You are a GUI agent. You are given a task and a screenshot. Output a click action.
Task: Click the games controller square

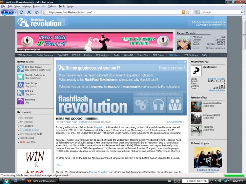(x=142, y=105)
